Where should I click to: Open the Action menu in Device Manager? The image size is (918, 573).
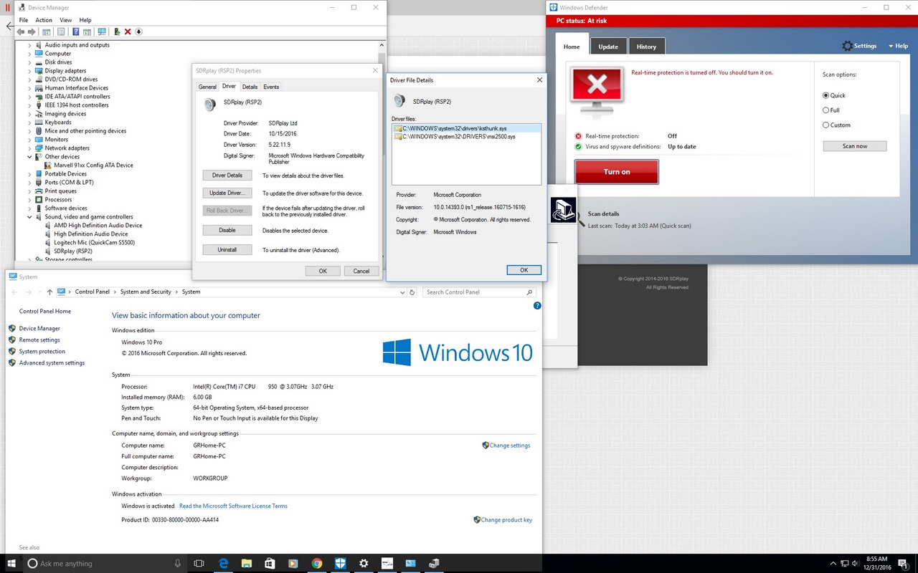(x=44, y=20)
